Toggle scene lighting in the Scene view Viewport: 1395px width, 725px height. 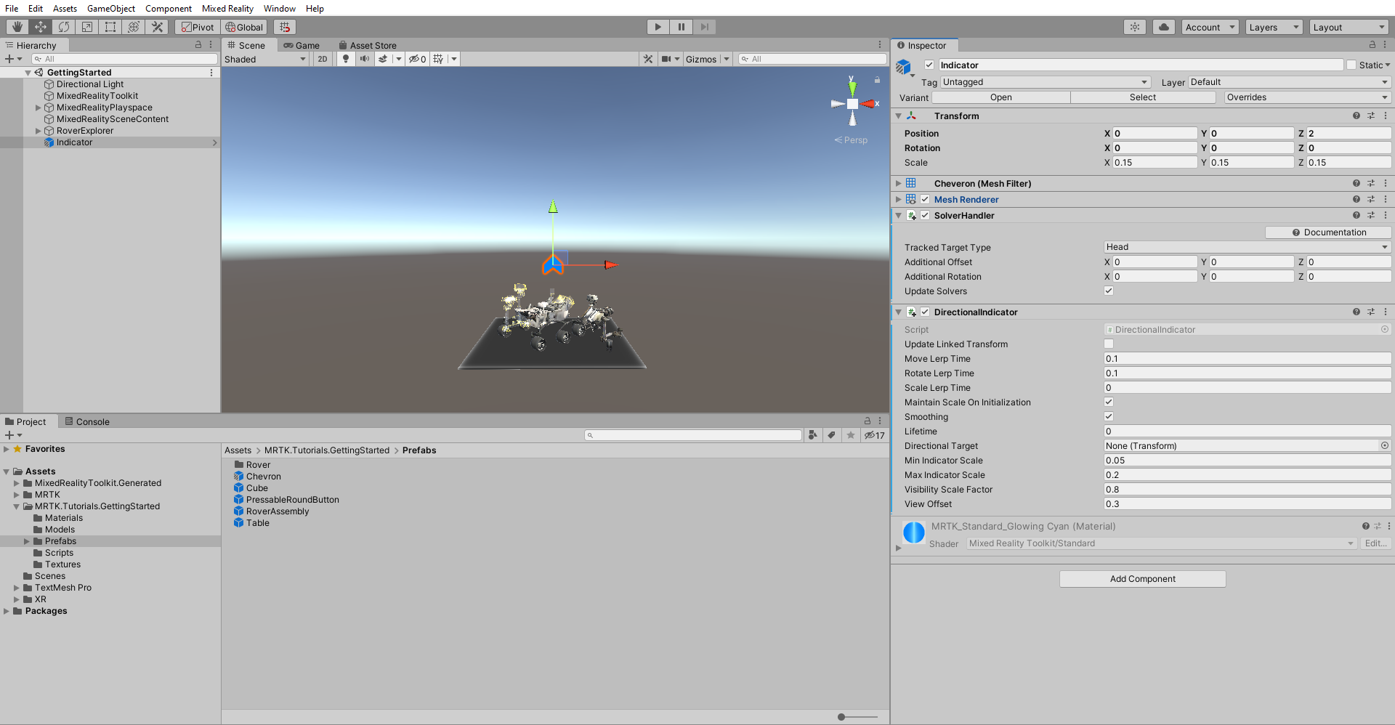(346, 59)
